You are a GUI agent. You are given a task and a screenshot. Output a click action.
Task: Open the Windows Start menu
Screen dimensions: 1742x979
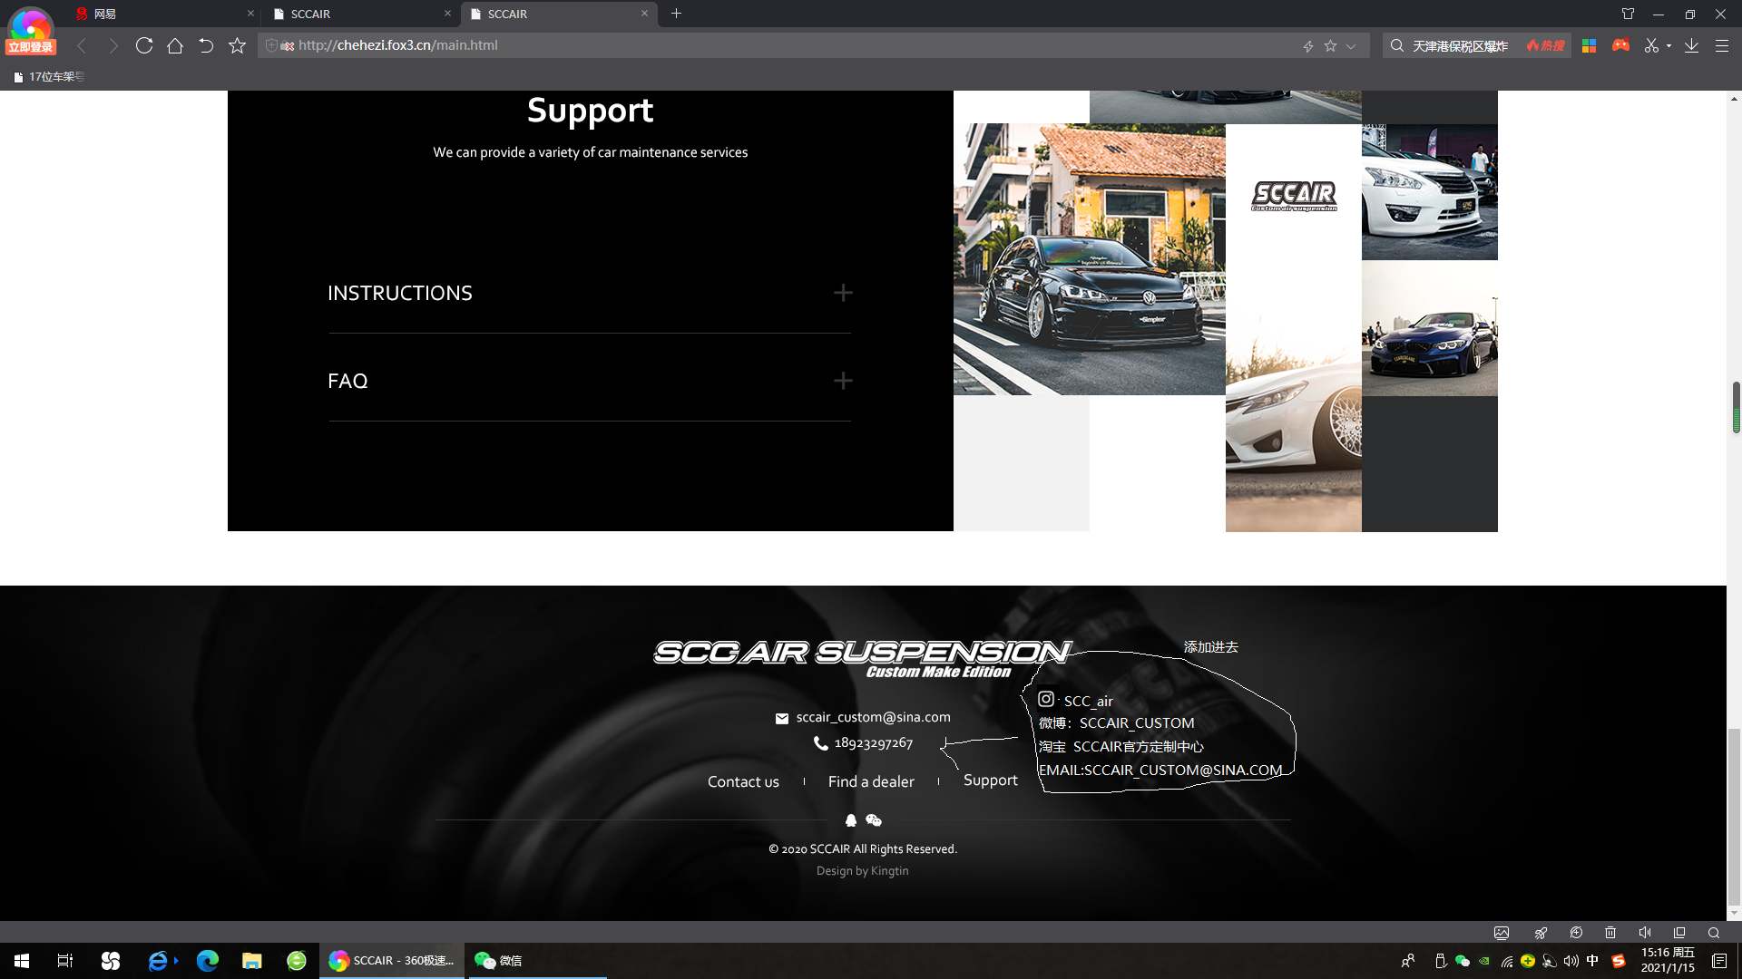tap(22, 961)
